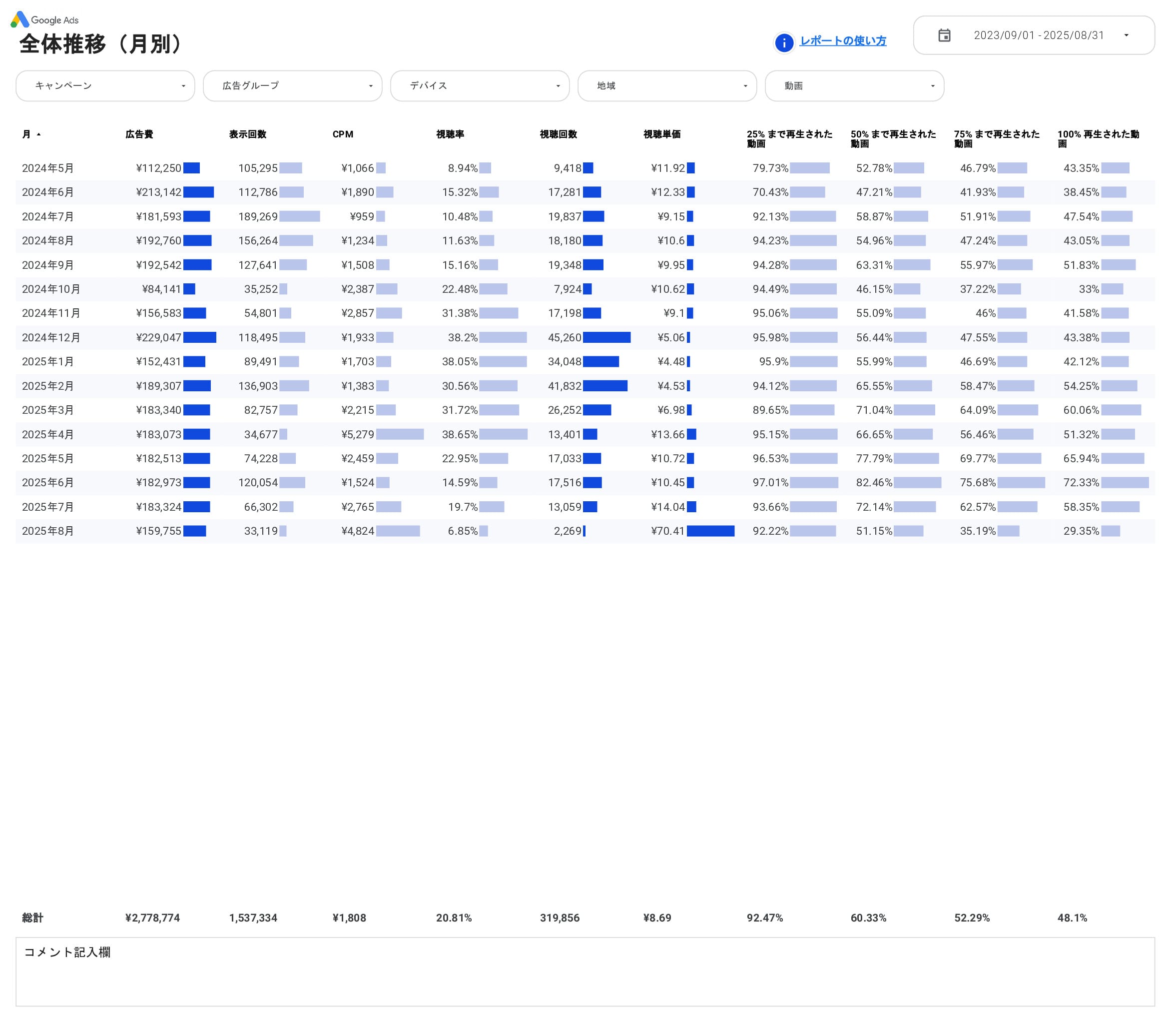1171x1015 pixels.
Task: Click the sort arrow next to 月 header
Action: (x=38, y=134)
